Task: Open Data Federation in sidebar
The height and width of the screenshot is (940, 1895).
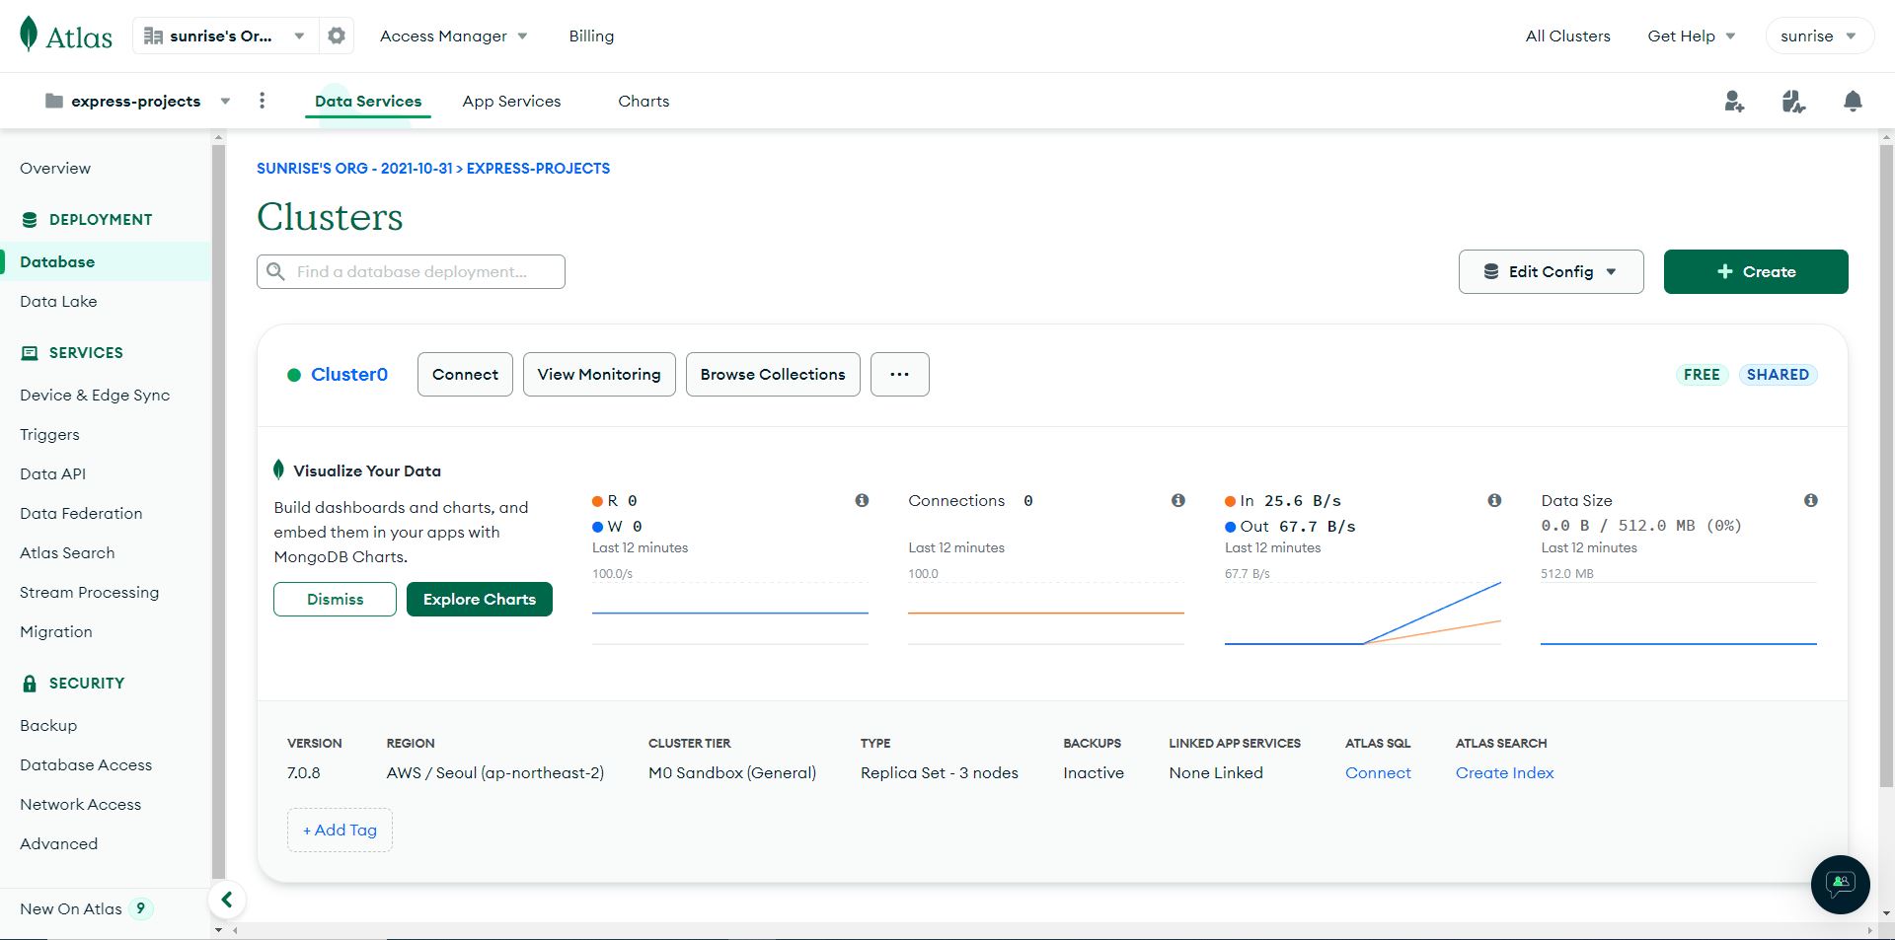Action: (x=81, y=513)
